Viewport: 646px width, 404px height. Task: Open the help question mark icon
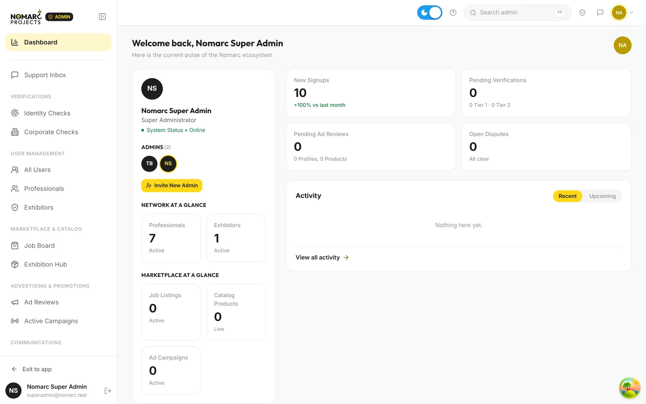[453, 13]
